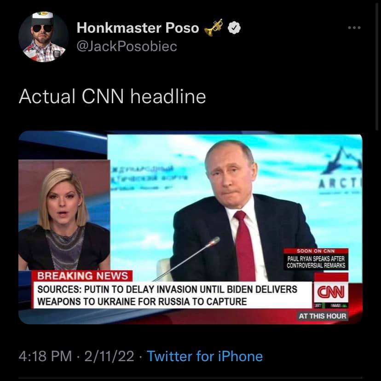The image size is (381, 381).
Task: Click the trumpet emoji beside the name
Action: pyautogui.click(x=214, y=28)
